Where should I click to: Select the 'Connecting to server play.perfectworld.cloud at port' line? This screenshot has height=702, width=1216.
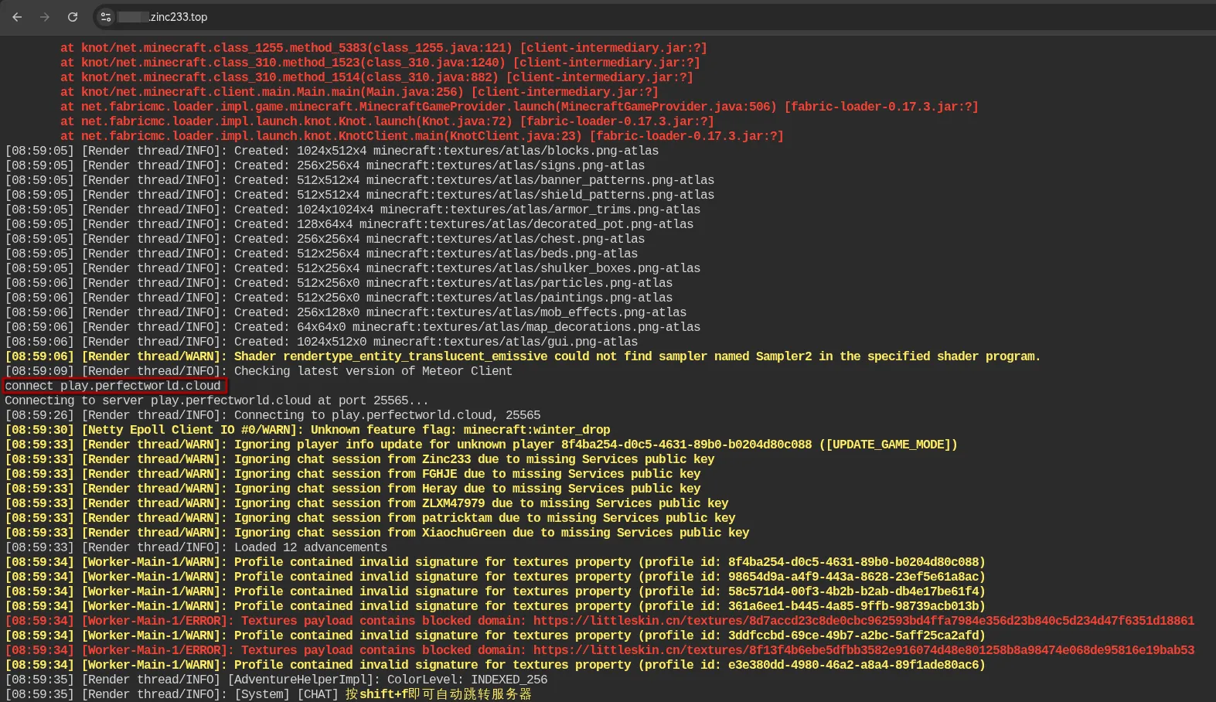click(216, 400)
